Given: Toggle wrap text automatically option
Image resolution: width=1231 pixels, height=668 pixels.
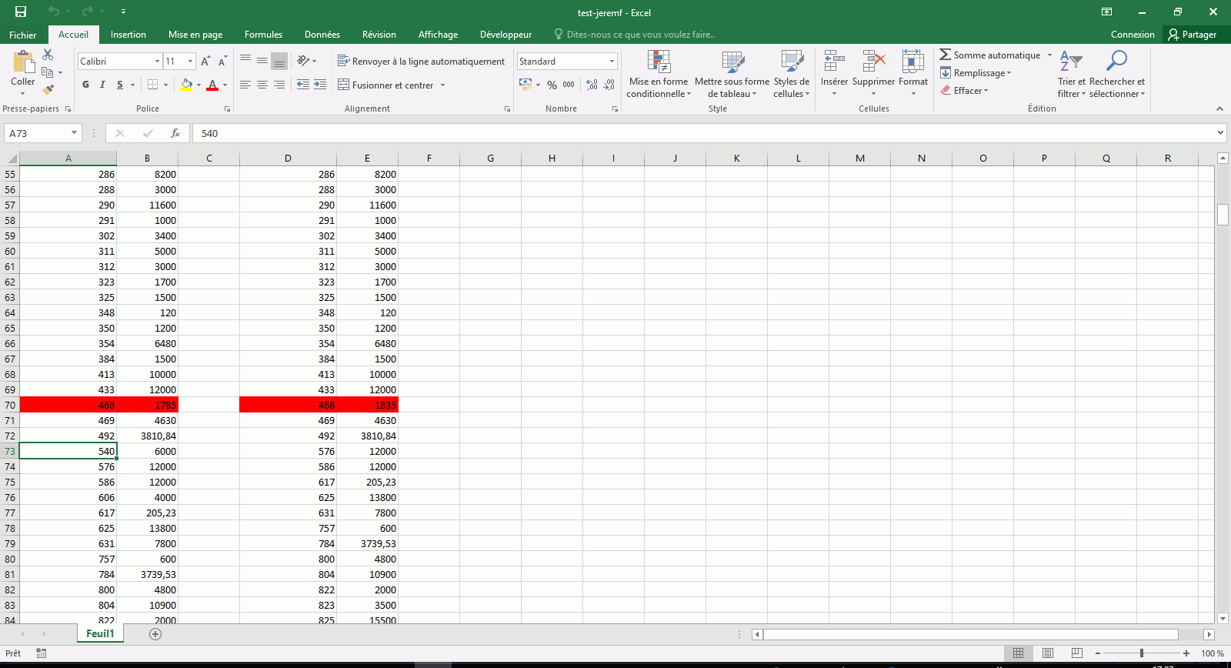Looking at the screenshot, I should [422, 62].
